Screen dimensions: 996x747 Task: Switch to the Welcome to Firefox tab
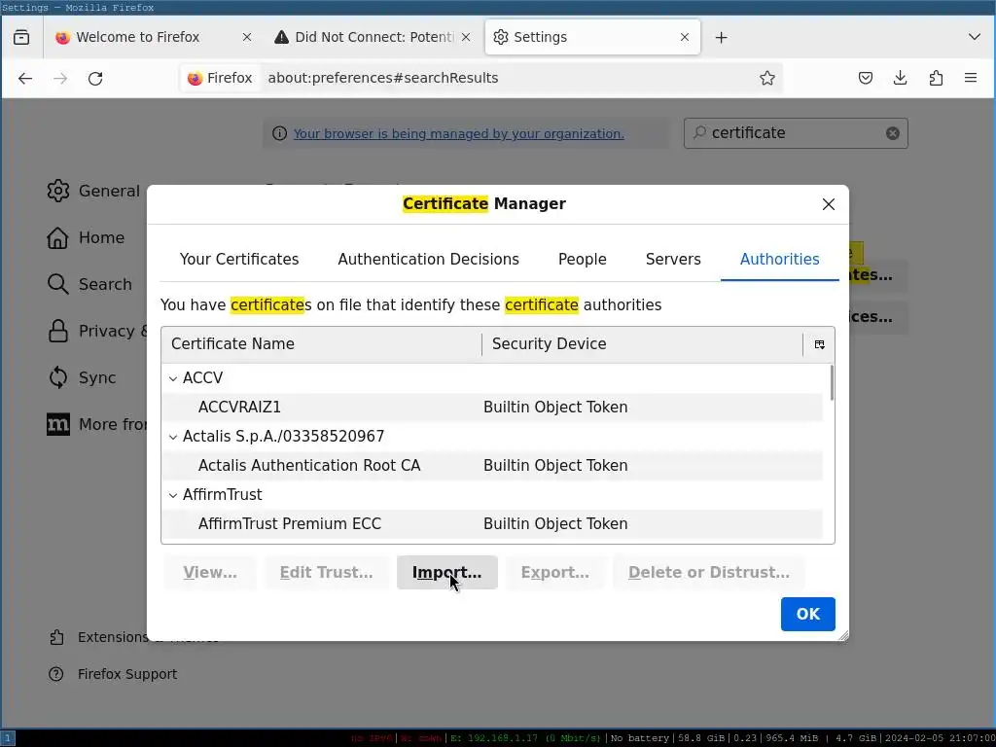151,38
